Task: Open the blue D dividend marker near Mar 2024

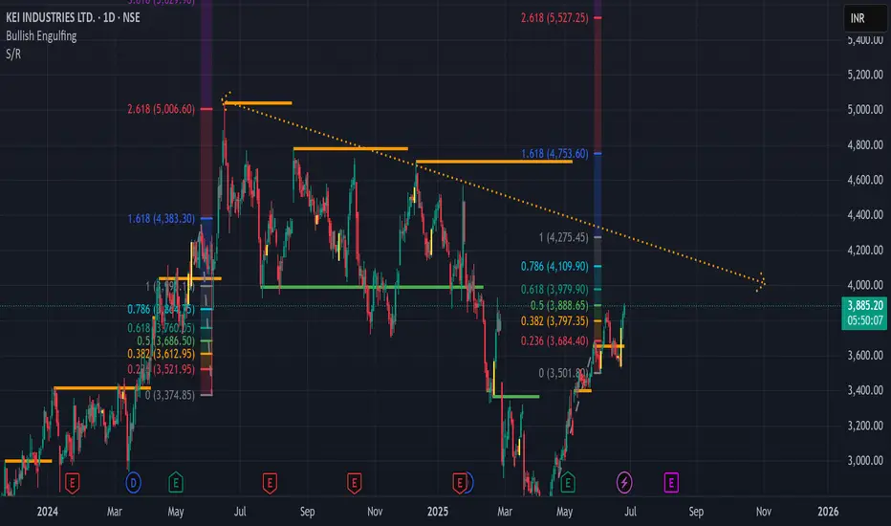Action: tap(133, 483)
